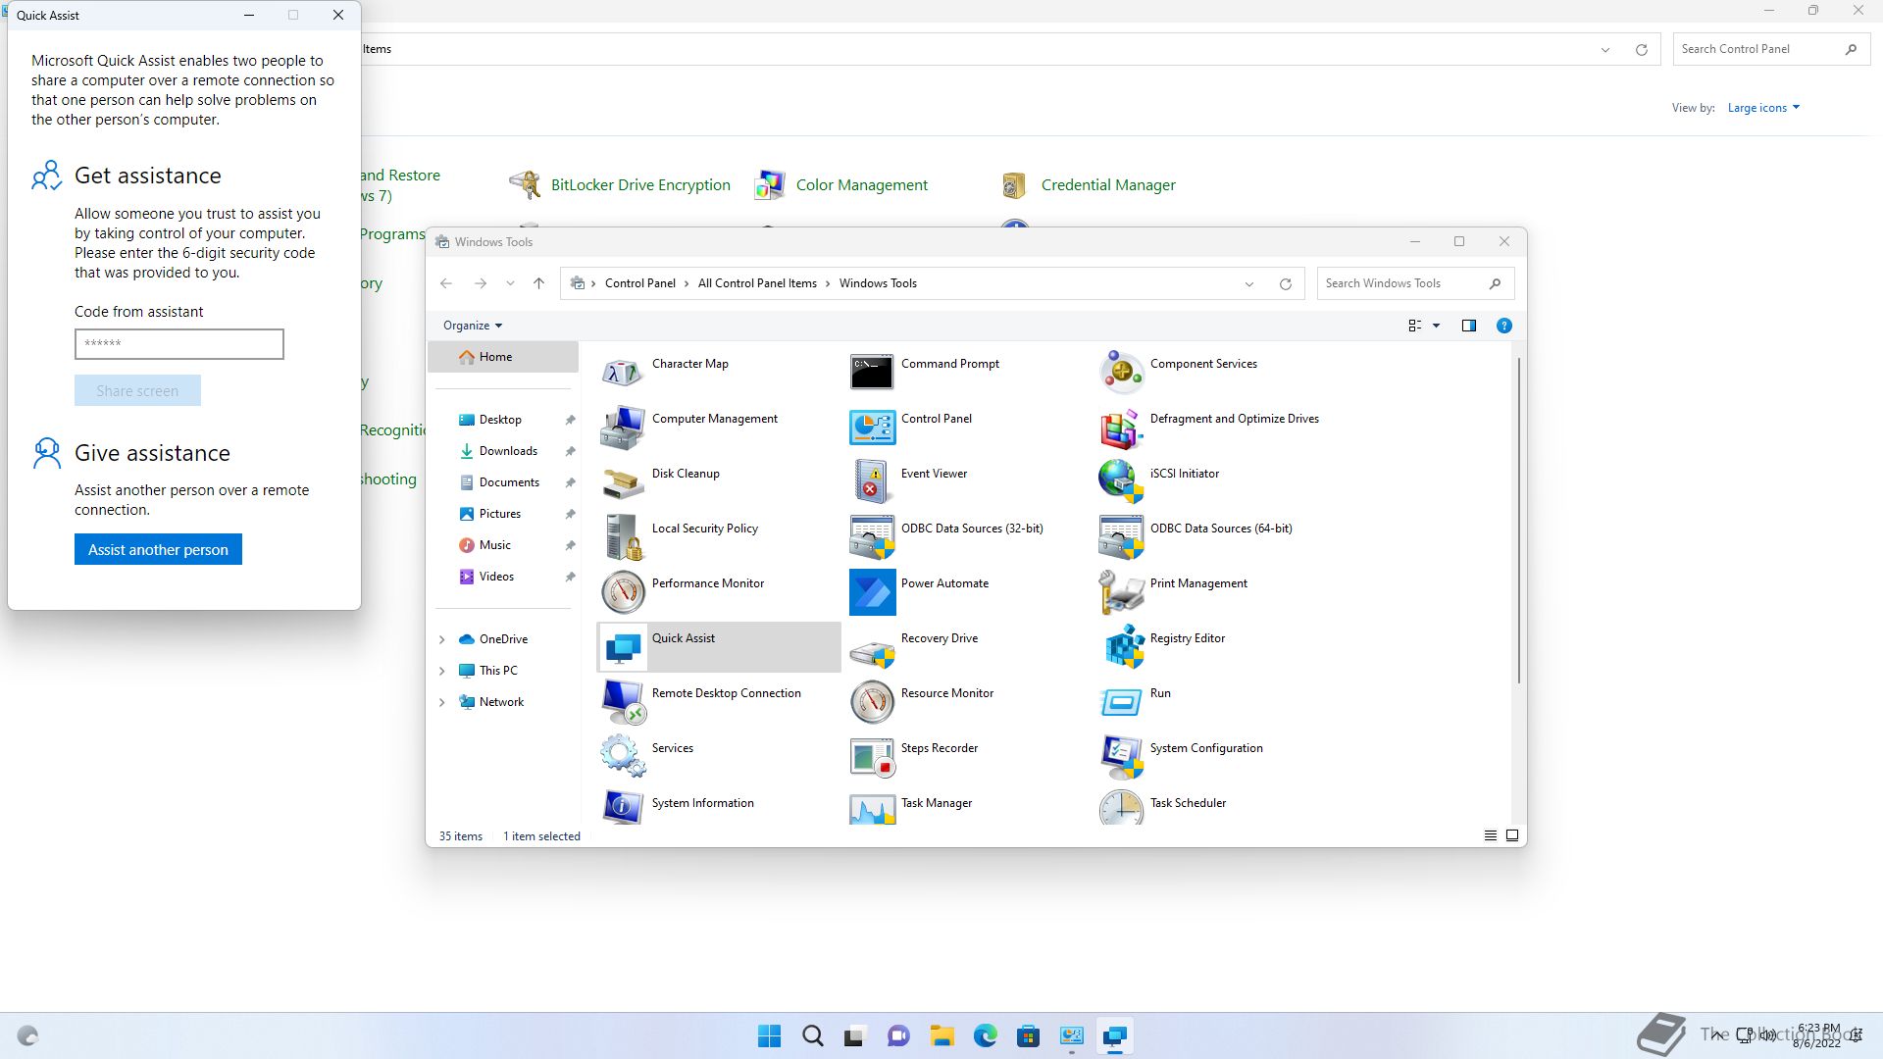Click the Control Panel breadcrumb in Windows Tools
Screen dimensions: 1883x1059
[x=640, y=283]
